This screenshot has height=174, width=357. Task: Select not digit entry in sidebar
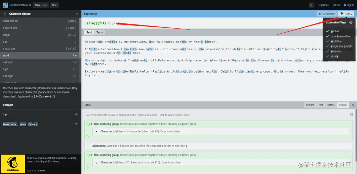click(x=40, y=76)
